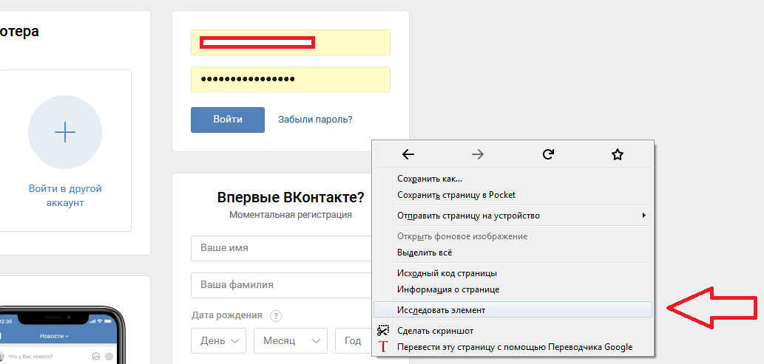This screenshot has height=364, width=764.
Task: Click the Reload icon in context menu
Action: 548,154
